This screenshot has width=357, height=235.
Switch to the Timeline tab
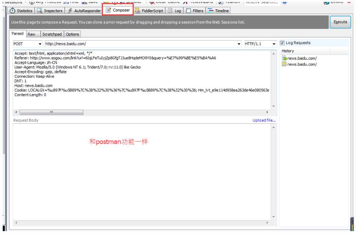(x=218, y=11)
